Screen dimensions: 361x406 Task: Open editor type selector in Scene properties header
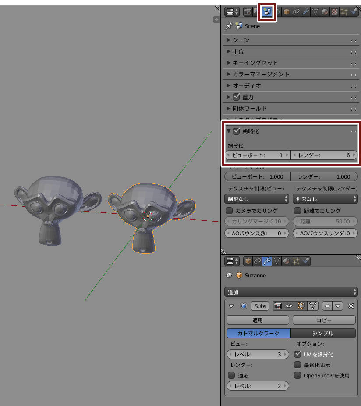pyautogui.click(x=232, y=12)
